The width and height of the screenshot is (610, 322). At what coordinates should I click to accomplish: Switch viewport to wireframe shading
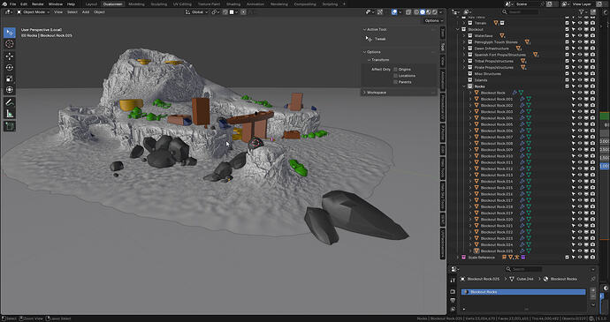416,12
